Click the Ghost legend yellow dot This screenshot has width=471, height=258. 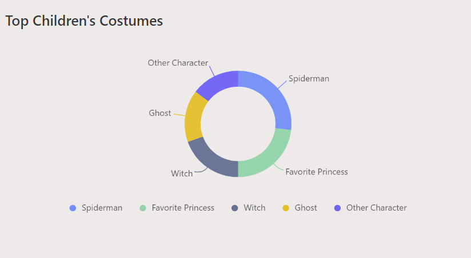coord(286,208)
